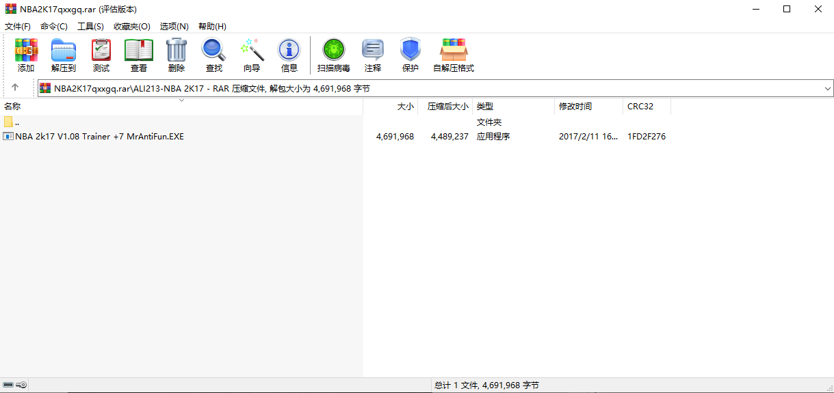The image size is (834, 393).
Task: Sort by CRC32 column header
Action: coord(647,107)
